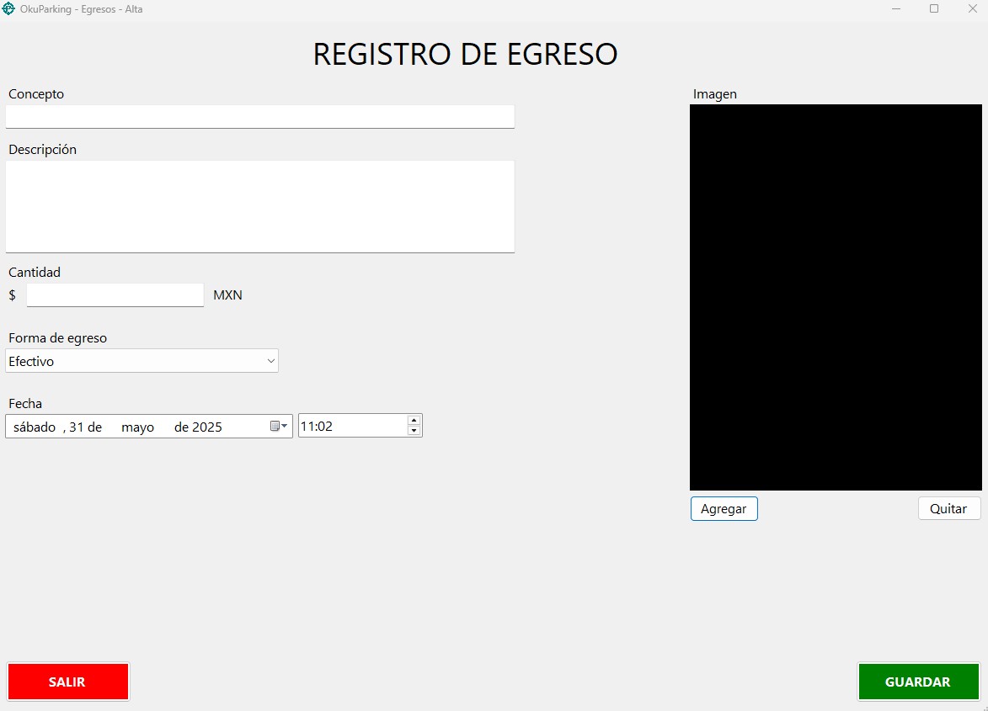This screenshot has height=711, width=988.
Task: Select the day number 31 in date field
Action: pos(77,427)
